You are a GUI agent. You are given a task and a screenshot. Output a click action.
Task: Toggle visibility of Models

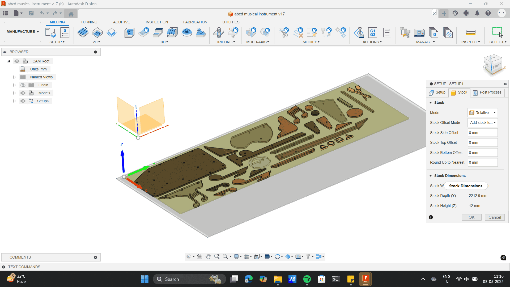click(23, 93)
